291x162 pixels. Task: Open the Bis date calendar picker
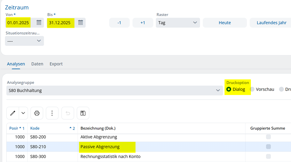[80, 23]
